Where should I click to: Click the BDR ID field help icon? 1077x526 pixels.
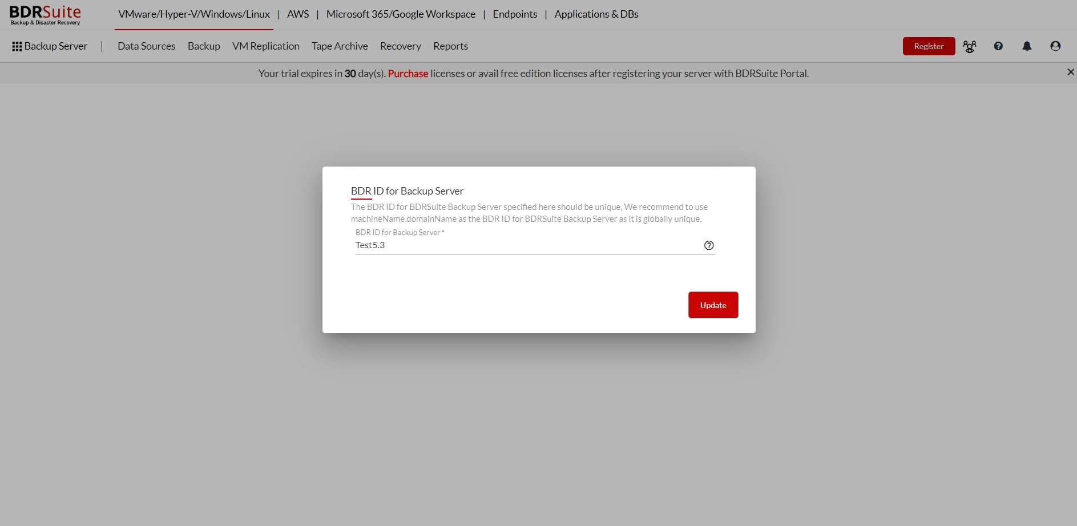[x=709, y=245]
